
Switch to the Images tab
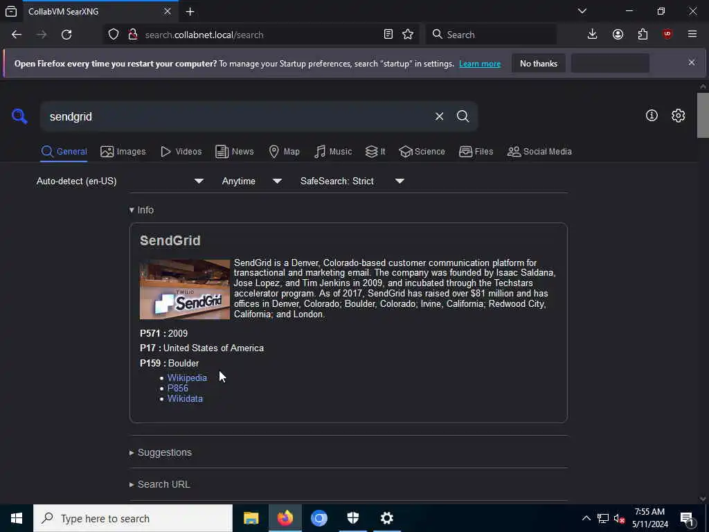coord(123,152)
